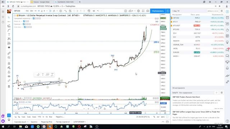
Task: Select the trend line drawing tool
Action: [x=9, y=21]
